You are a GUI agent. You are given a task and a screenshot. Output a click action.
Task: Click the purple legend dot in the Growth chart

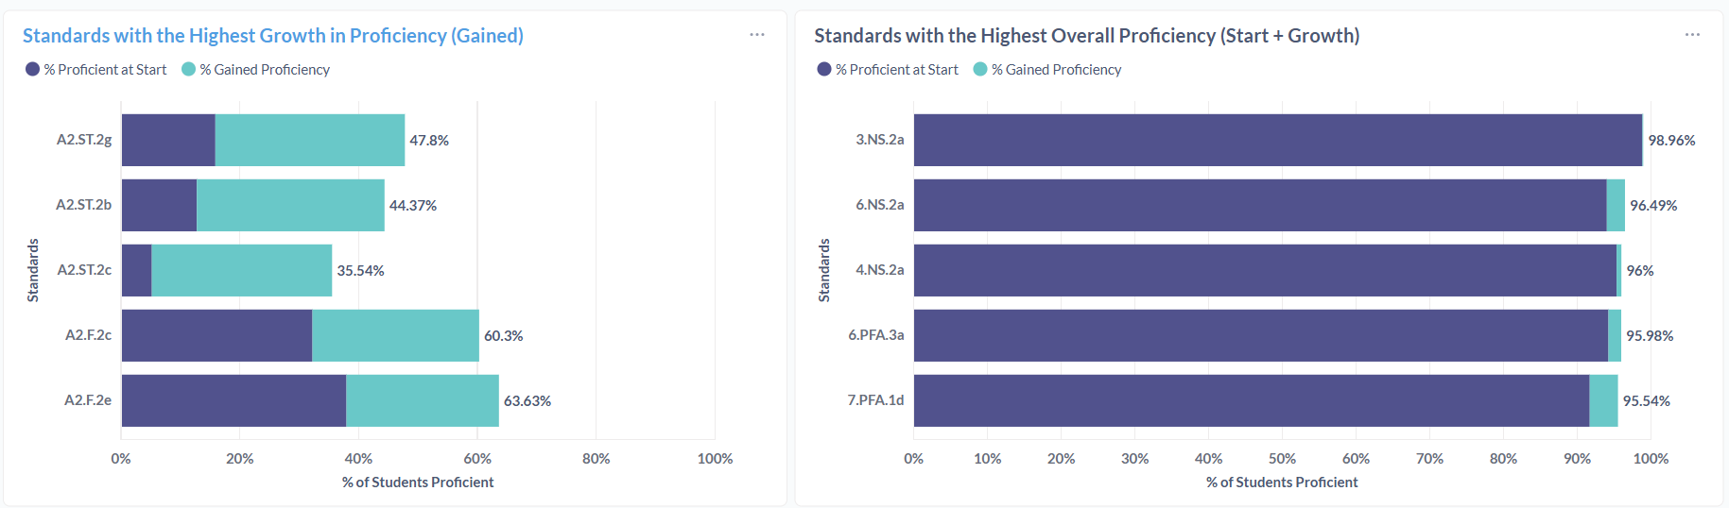tap(33, 70)
